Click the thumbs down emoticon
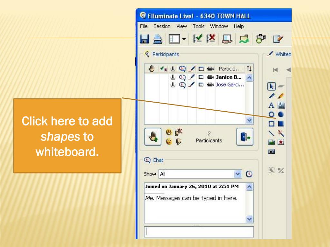Screen dimensions: 330x247 tap(179, 142)
